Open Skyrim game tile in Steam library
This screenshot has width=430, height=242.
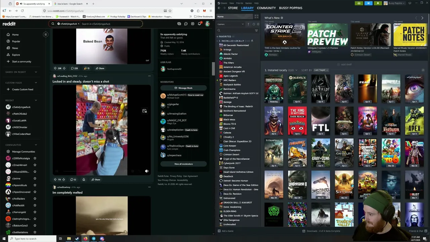pyautogui.click(x=321, y=89)
